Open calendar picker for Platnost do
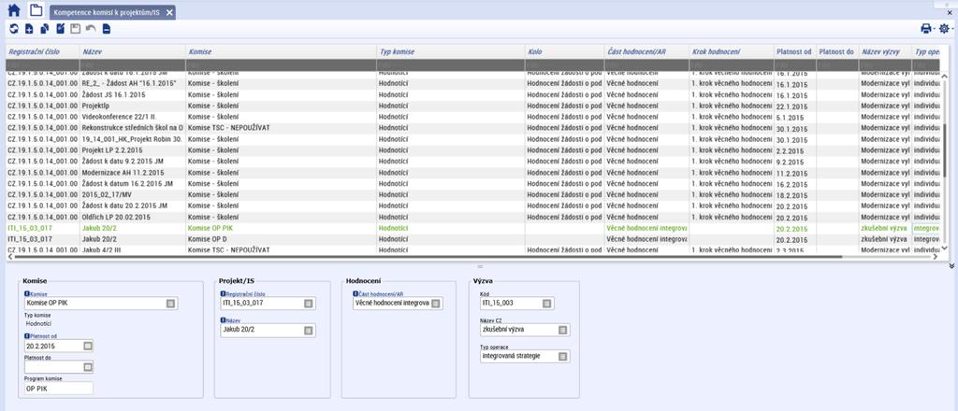The image size is (958, 411). 88,366
